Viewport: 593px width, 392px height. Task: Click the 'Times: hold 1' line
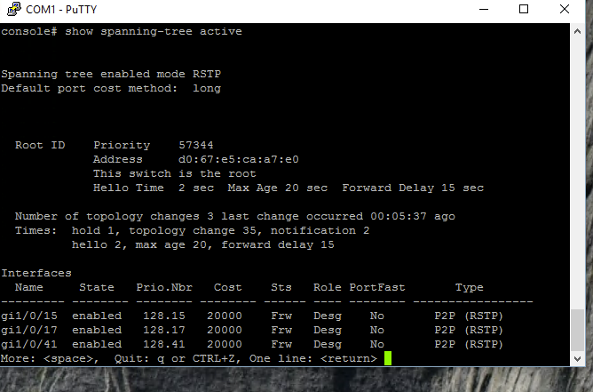click(x=192, y=230)
